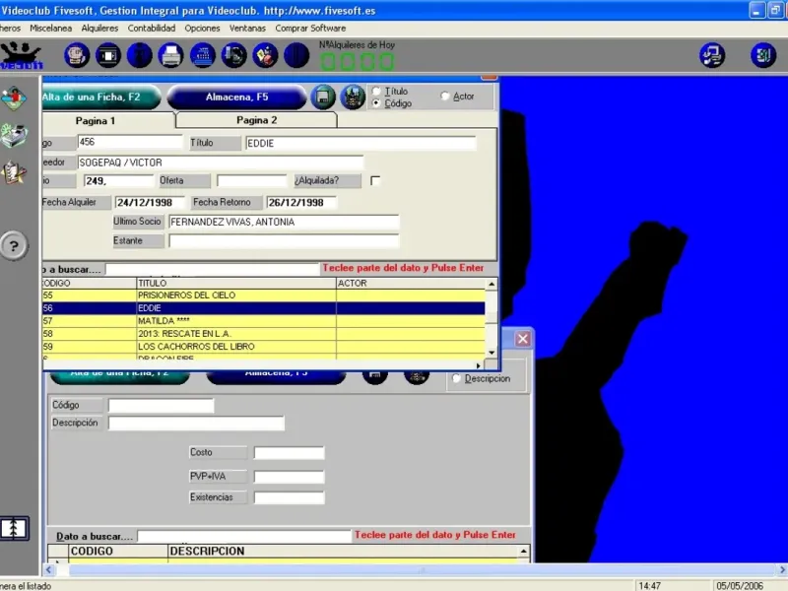The height and width of the screenshot is (591, 788).
Task: Choose the Descripcion radio option
Action: point(456,378)
